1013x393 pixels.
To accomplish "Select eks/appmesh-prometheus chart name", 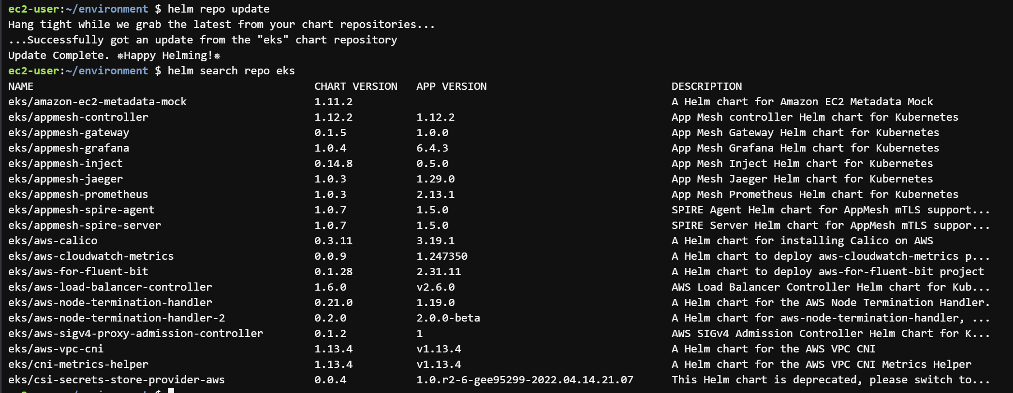I will click(x=78, y=195).
